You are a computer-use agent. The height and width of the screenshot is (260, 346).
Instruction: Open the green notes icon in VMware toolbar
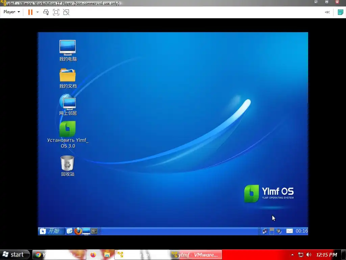[341, 12]
